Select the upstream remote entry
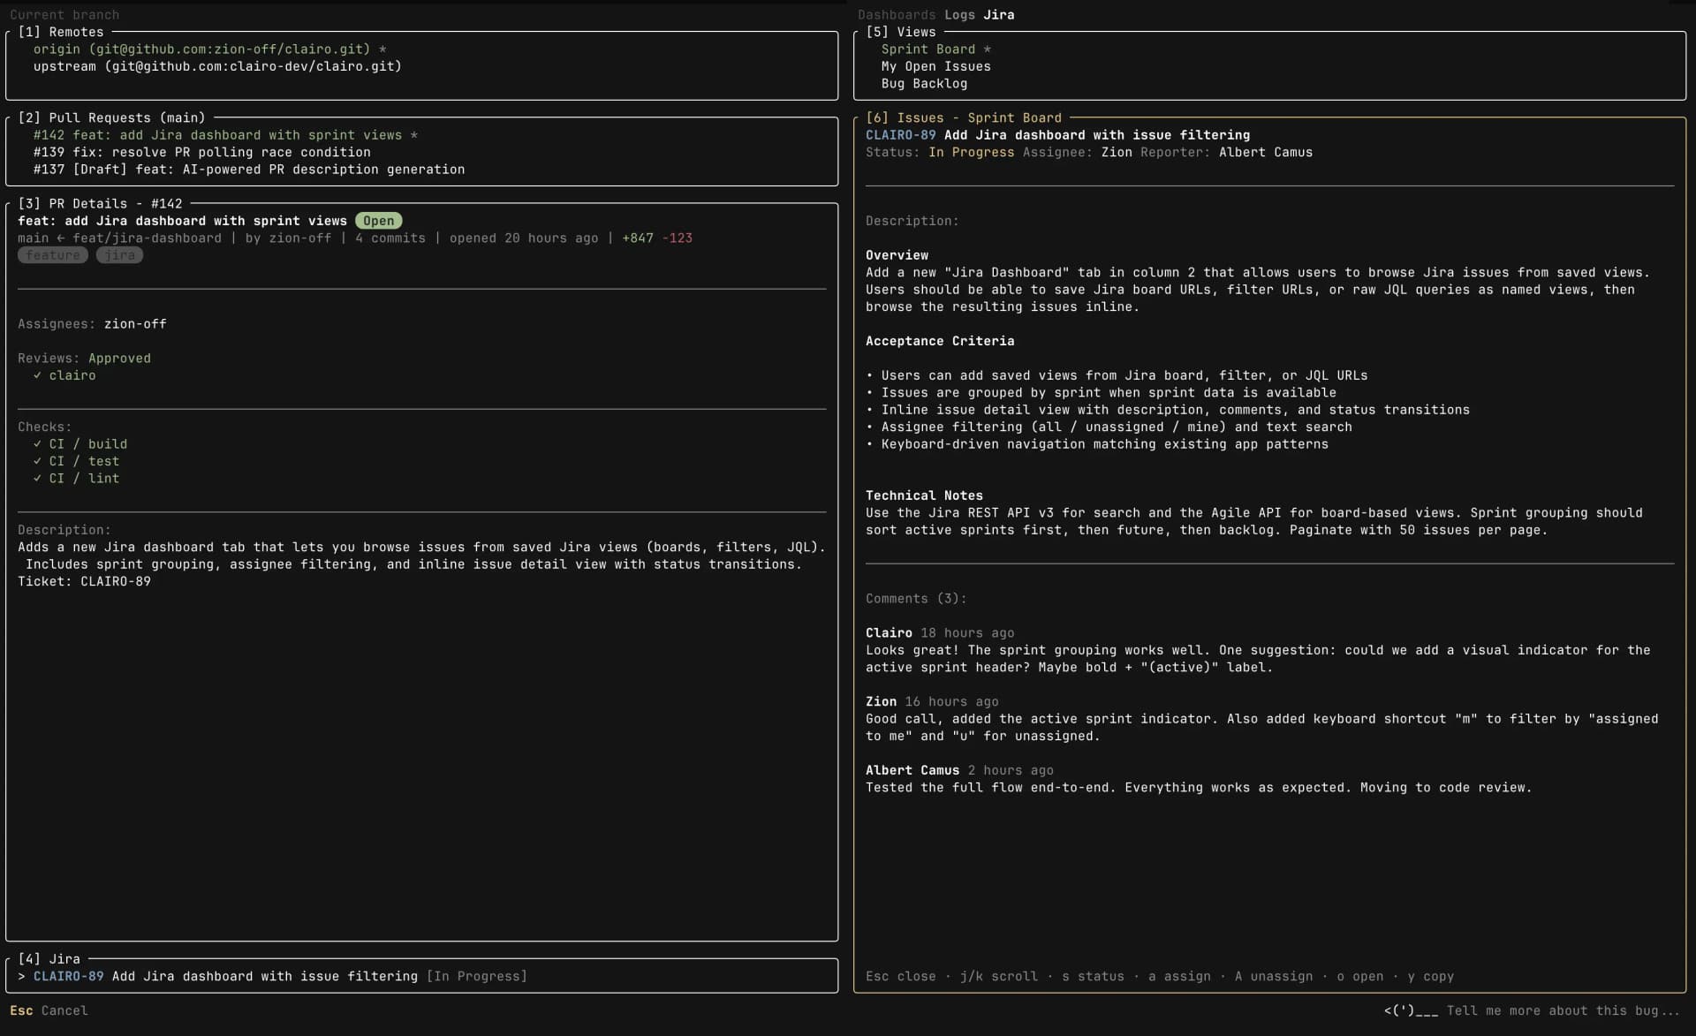The width and height of the screenshot is (1696, 1036). coord(216,66)
